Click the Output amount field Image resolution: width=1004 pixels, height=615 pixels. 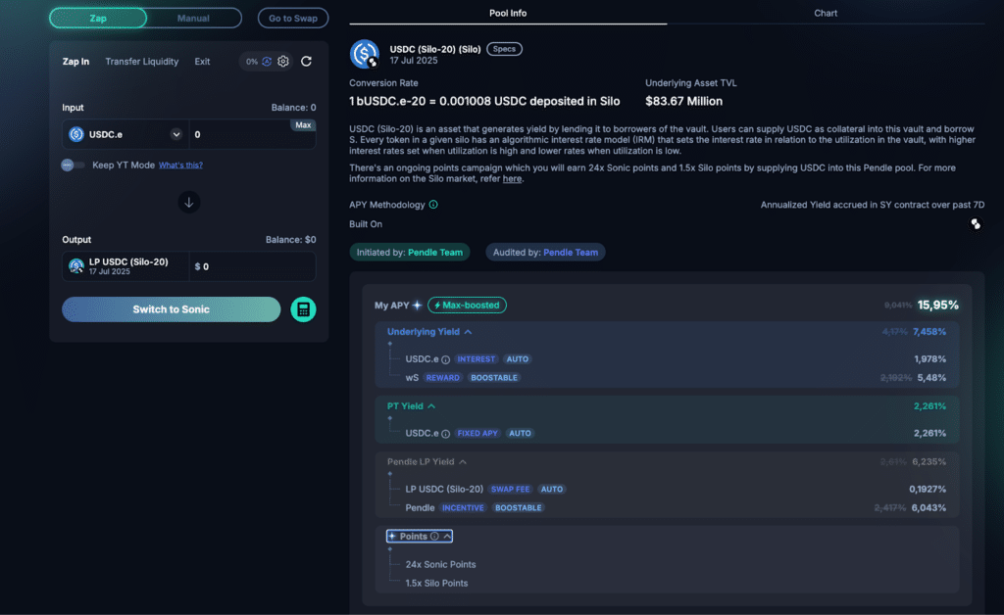click(x=252, y=266)
